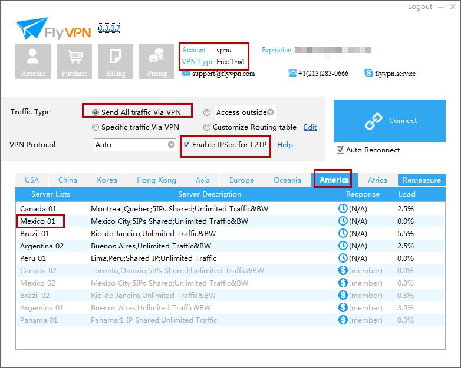
Task: Click the Server Description column header
Action: pos(210,194)
